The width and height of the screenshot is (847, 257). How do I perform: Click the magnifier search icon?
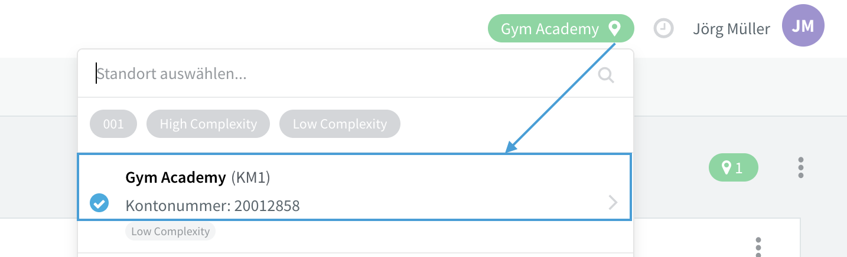click(607, 75)
